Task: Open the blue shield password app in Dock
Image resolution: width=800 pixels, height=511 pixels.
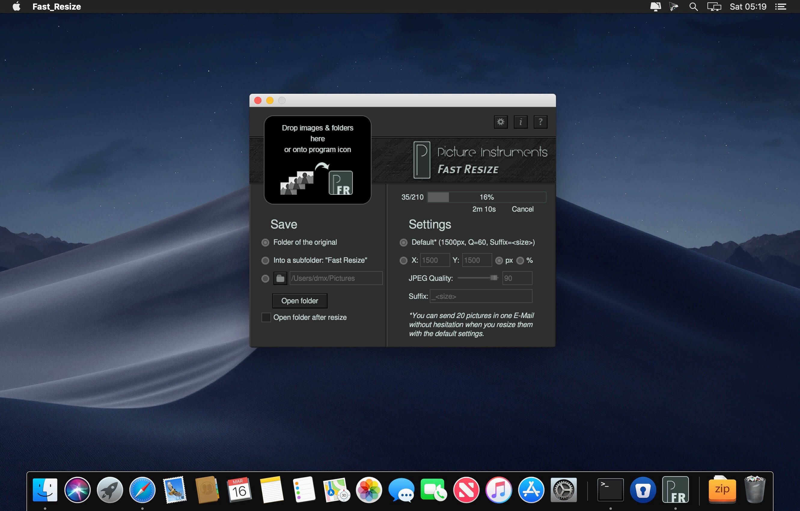Action: click(643, 489)
